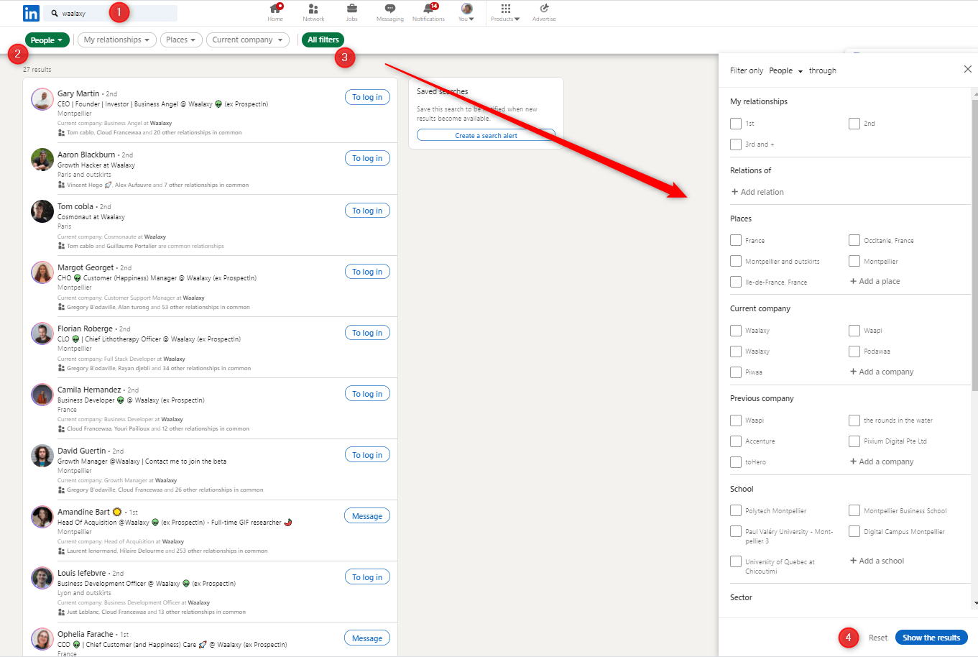
Task: Open the People filter dropdown
Action: click(47, 40)
